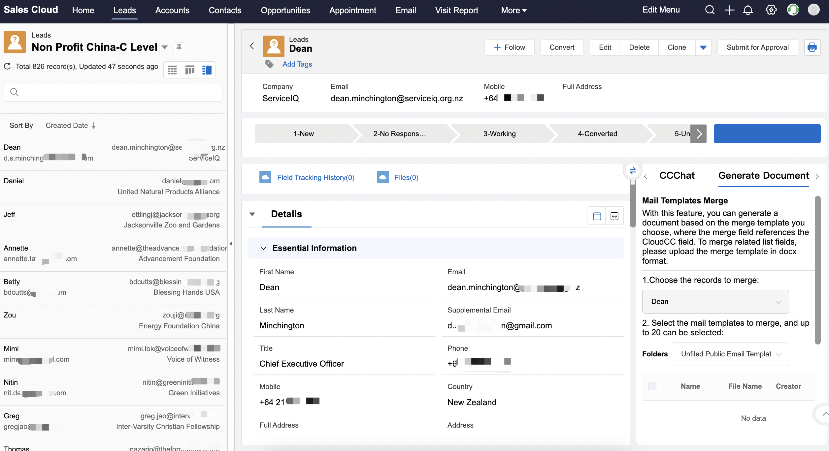829x451 pixels.
Task: Click the Convert button
Action: point(562,47)
